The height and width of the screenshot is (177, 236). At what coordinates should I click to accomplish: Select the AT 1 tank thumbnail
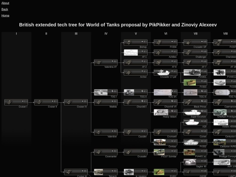[131, 52]
